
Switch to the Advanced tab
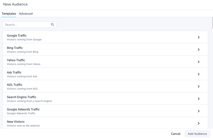click(x=26, y=14)
